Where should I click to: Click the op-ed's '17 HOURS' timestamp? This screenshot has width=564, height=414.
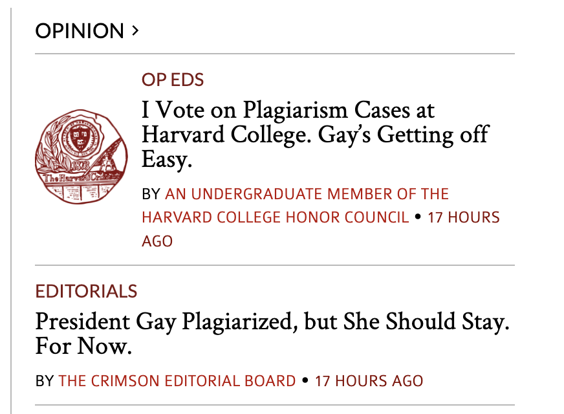pos(464,217)
